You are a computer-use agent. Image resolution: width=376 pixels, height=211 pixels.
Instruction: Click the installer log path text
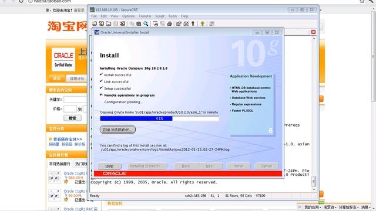click(165, 149)
